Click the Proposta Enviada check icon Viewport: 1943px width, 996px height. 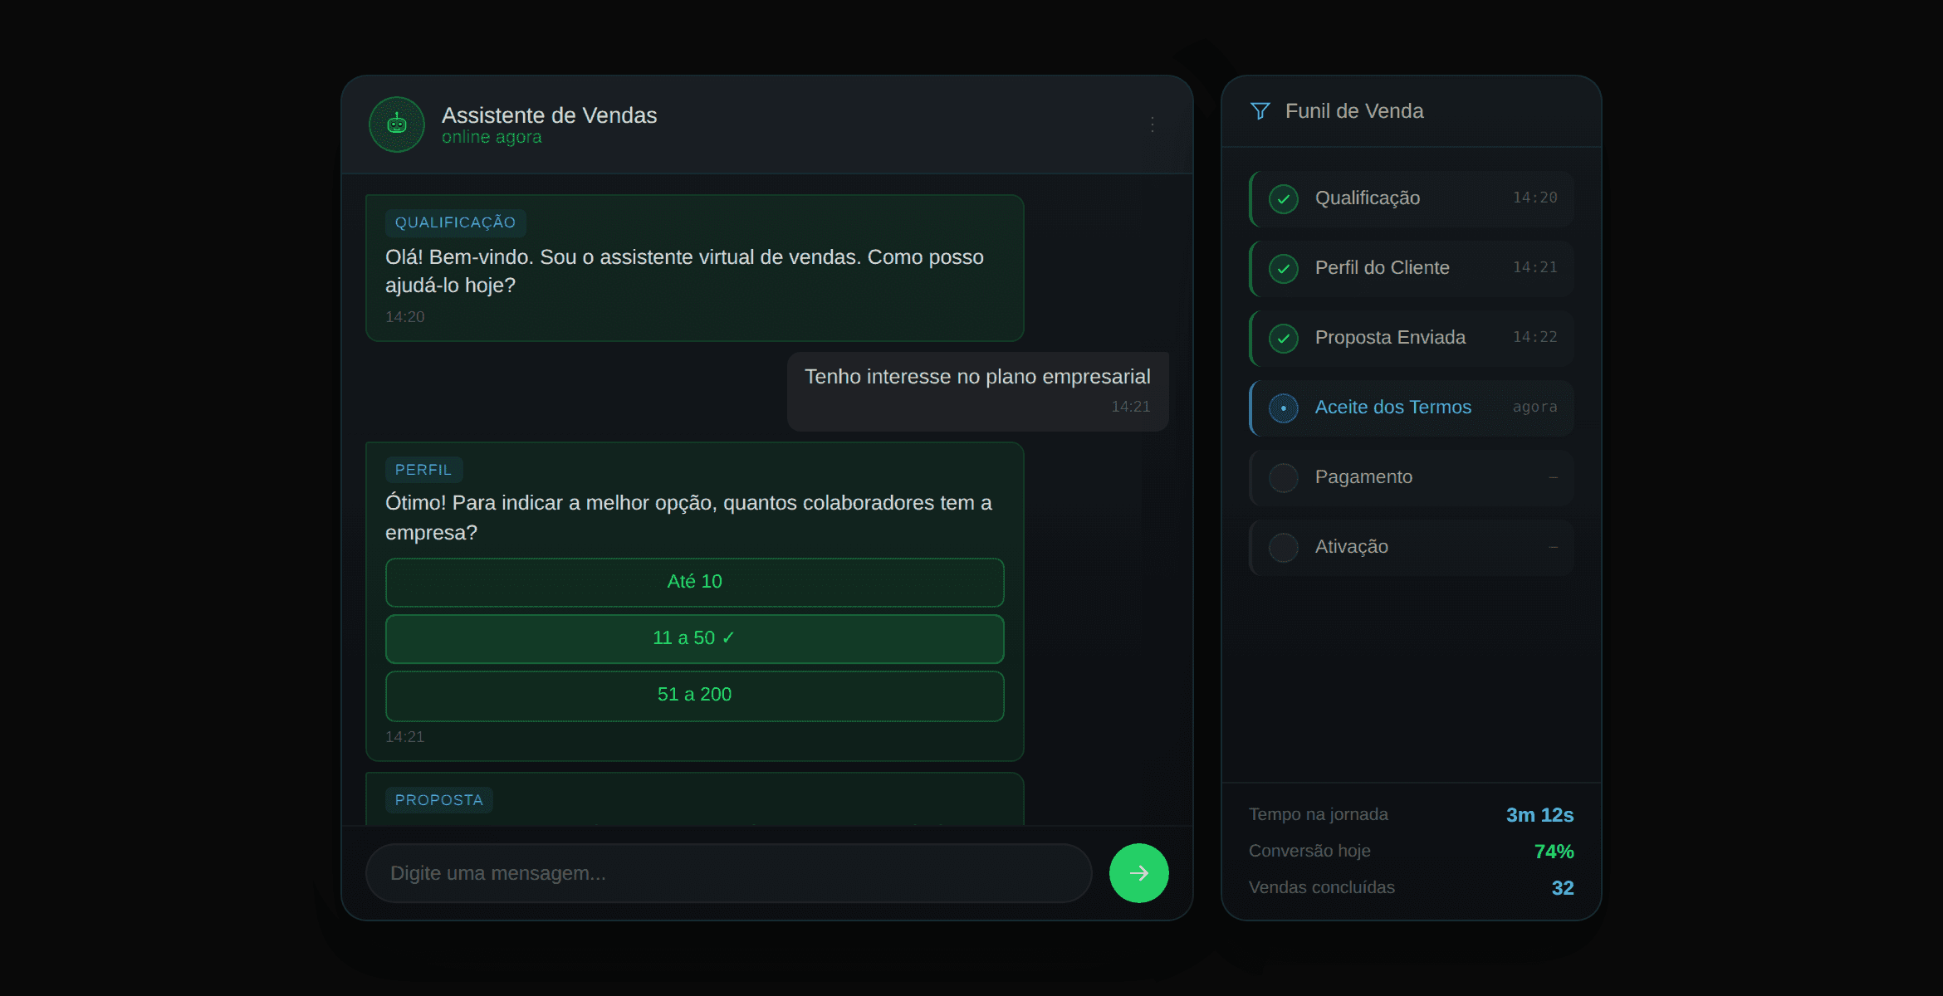(x=1284, y=339)
